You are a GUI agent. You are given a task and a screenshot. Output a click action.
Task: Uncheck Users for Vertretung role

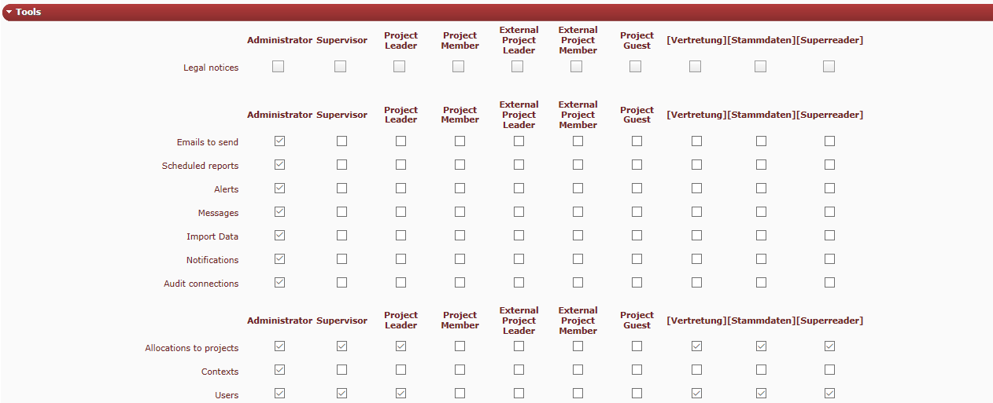click(x=696, y=394)
